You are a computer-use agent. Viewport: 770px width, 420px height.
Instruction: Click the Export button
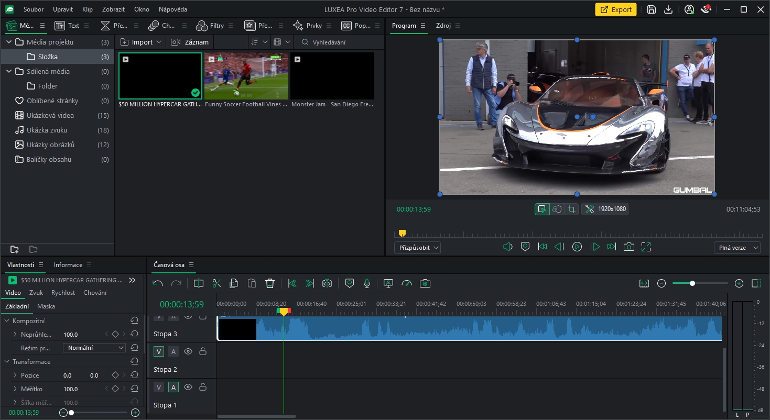point(616,9)
